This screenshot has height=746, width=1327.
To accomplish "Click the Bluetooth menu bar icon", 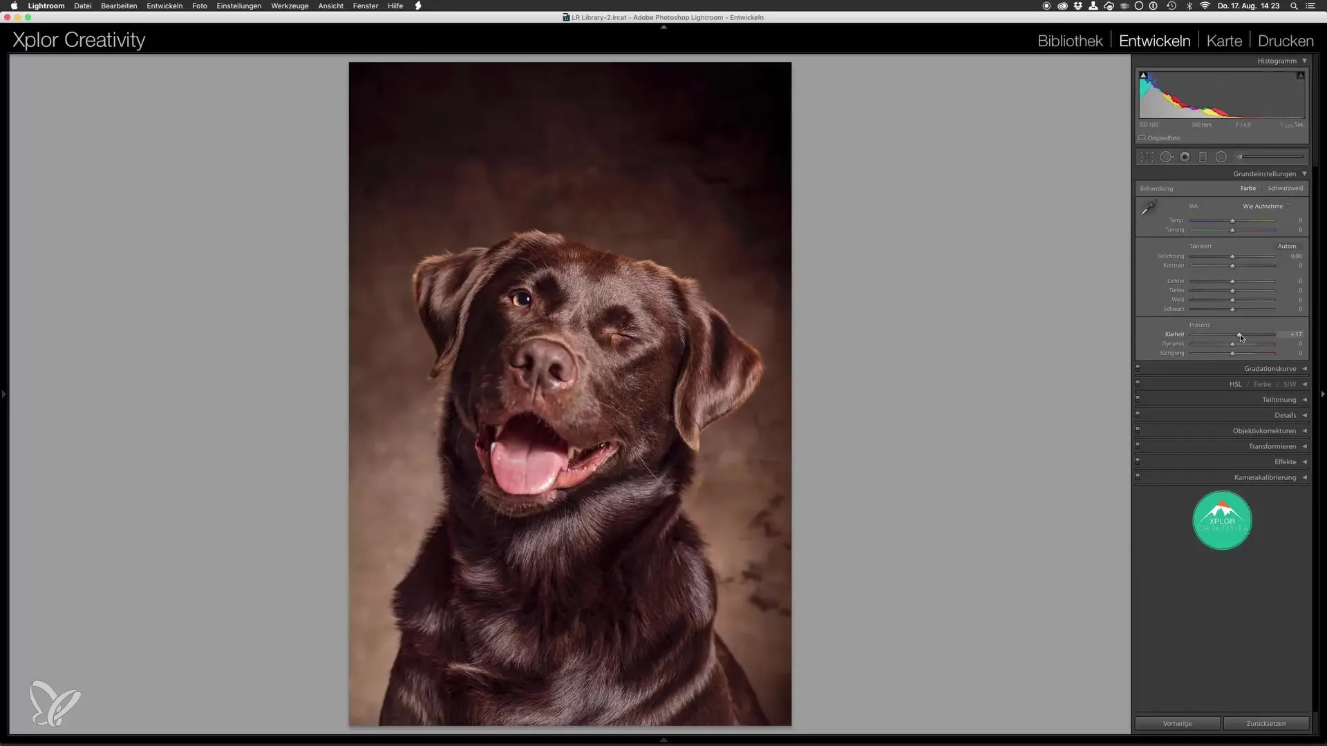I will click(1189, 6).
